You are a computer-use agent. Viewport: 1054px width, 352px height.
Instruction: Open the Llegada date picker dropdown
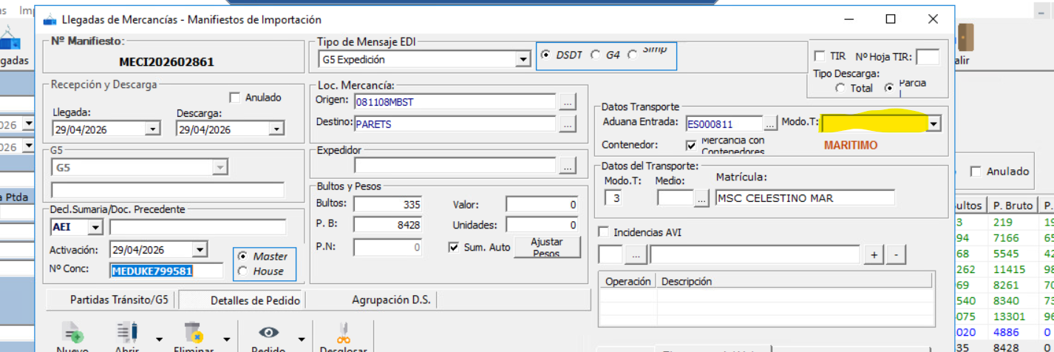point(152,129)
